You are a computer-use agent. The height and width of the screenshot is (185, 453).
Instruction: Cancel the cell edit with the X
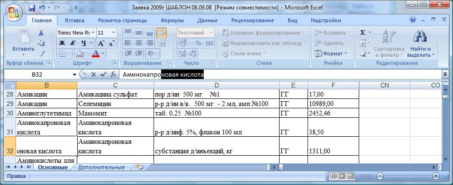pos(93,74)
